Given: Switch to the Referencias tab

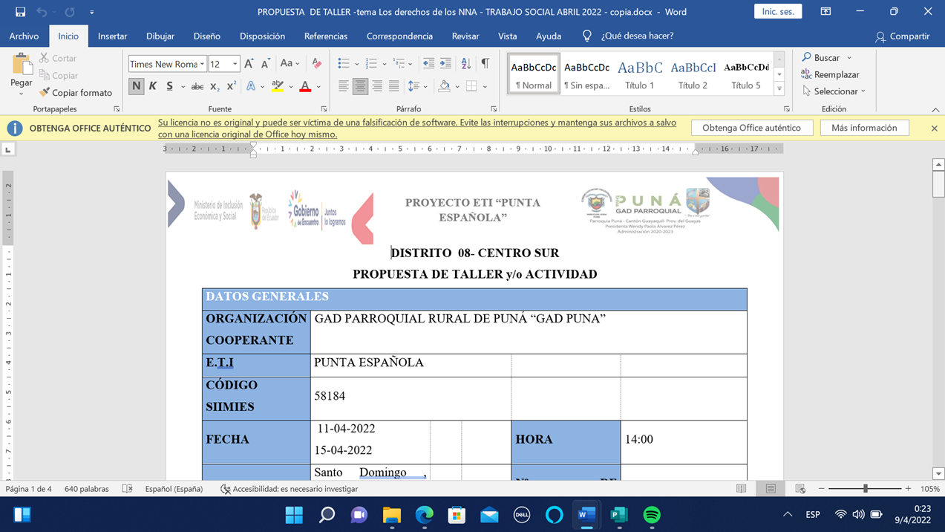Looking at the screenshot, I should [x=325, y=36].
